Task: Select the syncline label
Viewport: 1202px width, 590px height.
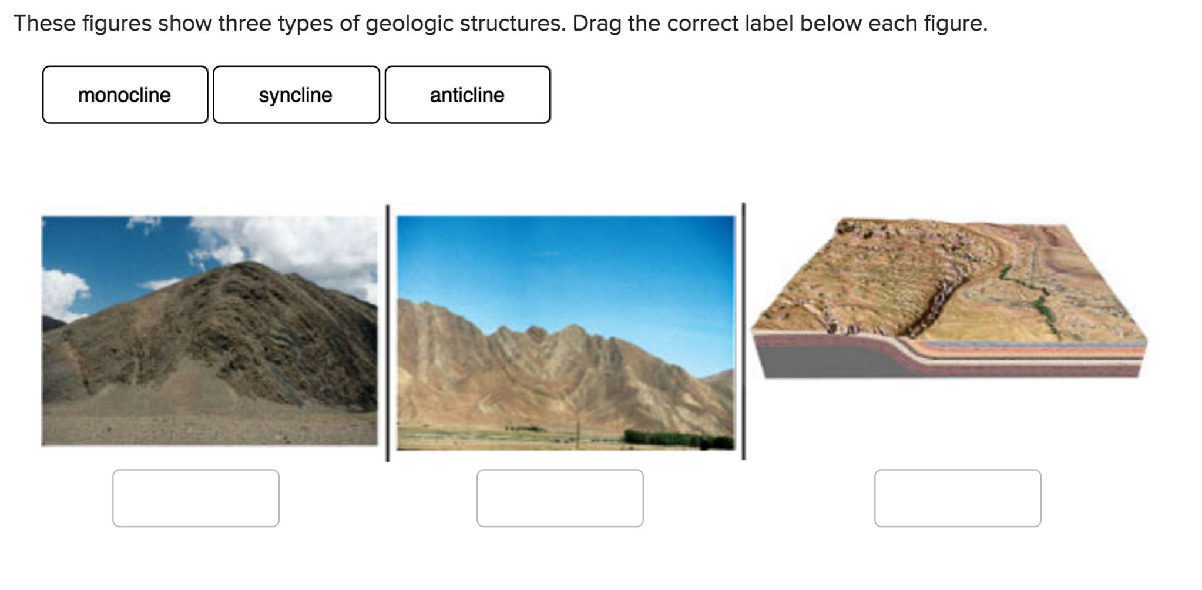Action: 296,95
